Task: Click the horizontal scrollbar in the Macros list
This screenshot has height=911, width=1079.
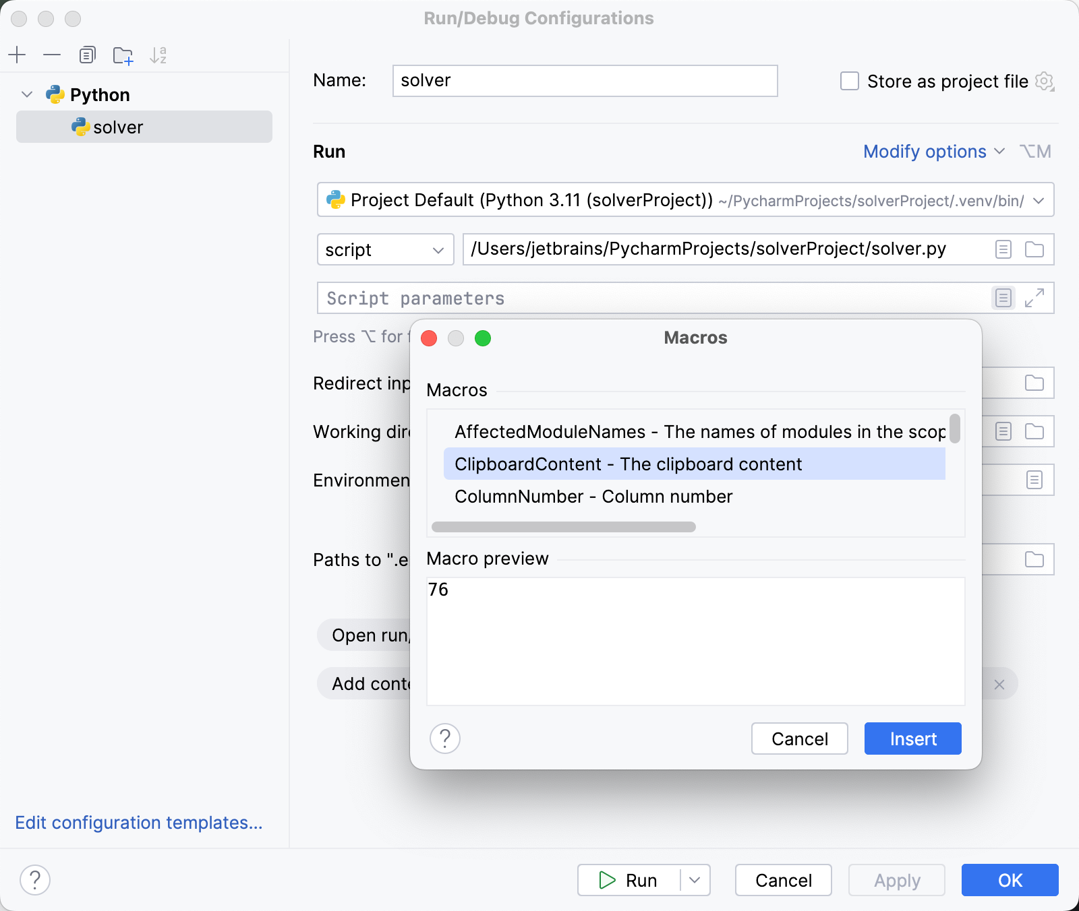Action: (565, 528)
